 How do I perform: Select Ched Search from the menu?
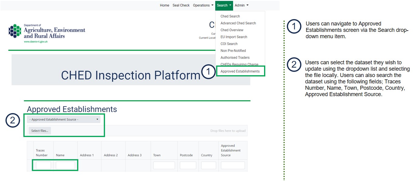230,16
